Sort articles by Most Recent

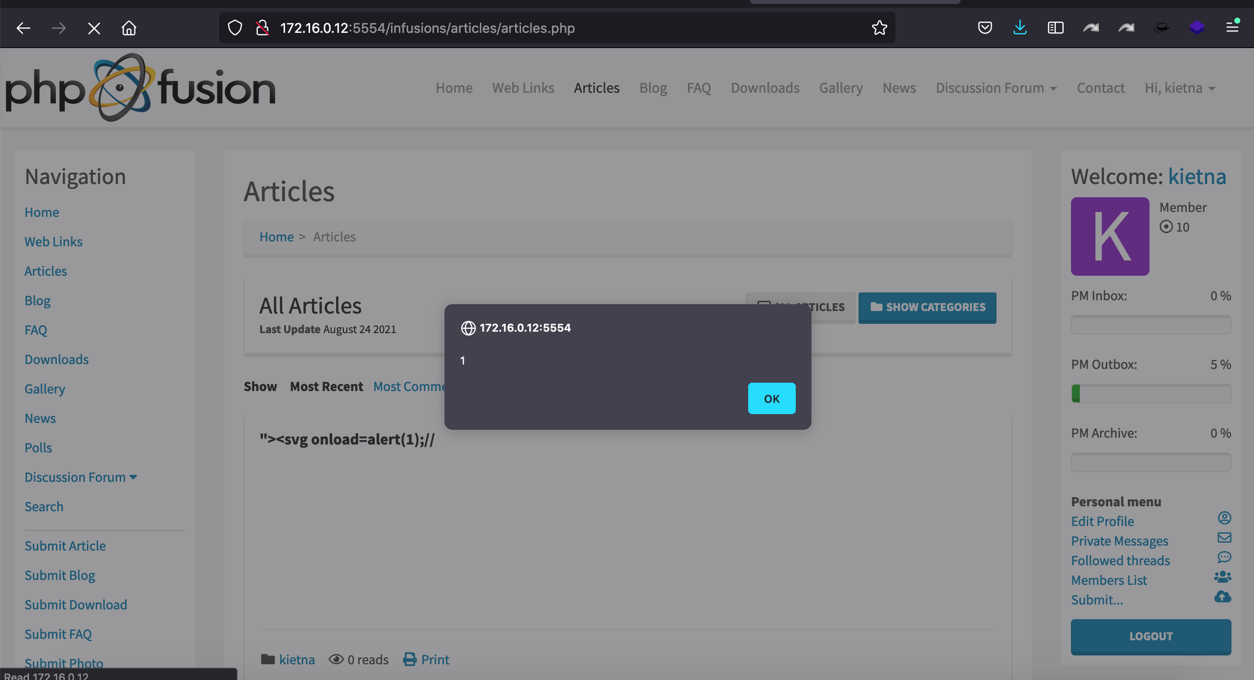[326, 386]
